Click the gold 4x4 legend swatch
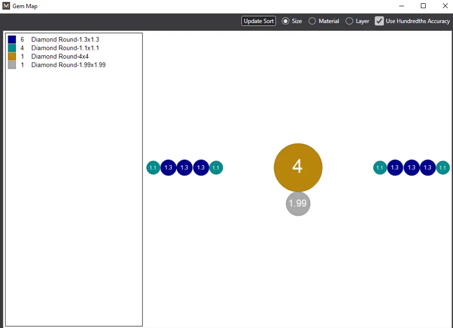 12,57
